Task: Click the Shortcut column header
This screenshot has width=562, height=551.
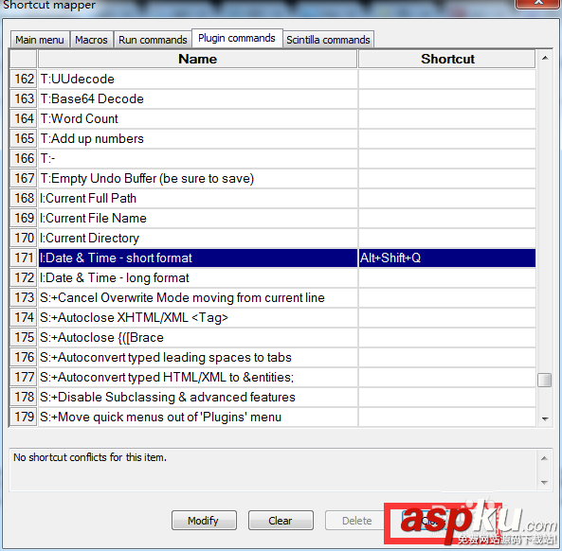Action: pyautogui.click(x=447, y=59)
